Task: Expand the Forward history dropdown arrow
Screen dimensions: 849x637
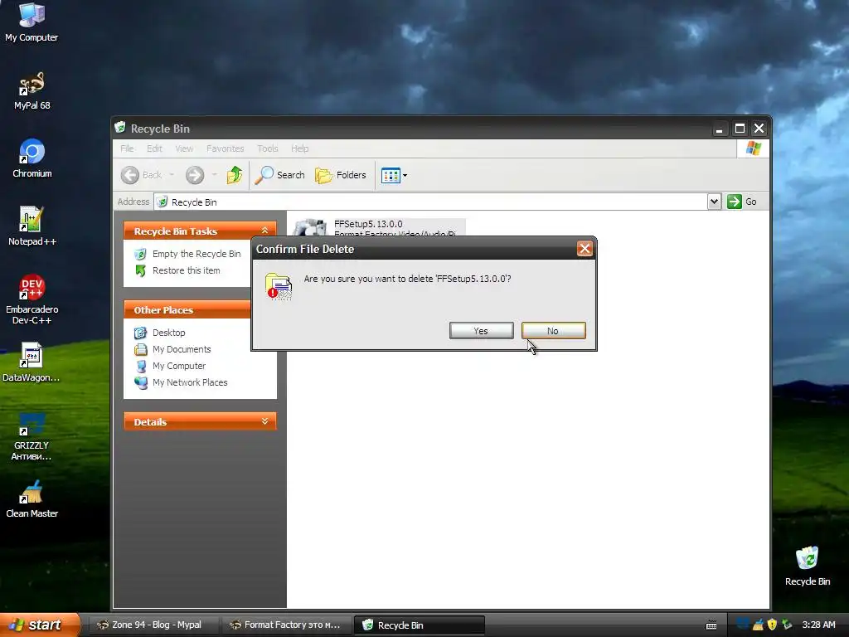Action: (x=215, y=175)
